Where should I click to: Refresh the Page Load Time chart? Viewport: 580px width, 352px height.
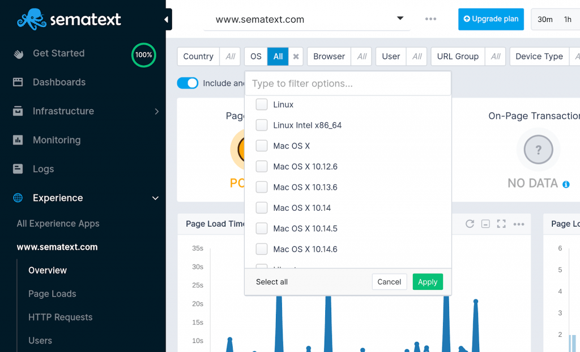pyautogui.click(x=470, y=224)
